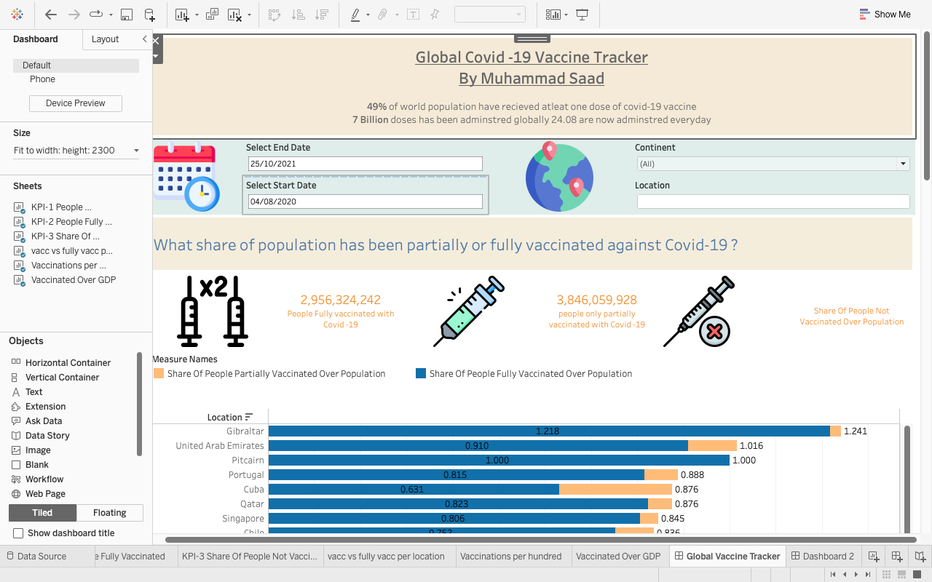Switch to the Layout tab
This screenshot has height=582, width=932.
tap(105, 39)
